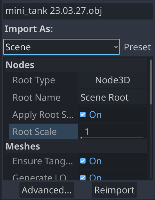Viewport: 155px width, 200px height.
Task: Open the Preset menu
Action: [x=137, y=47]
